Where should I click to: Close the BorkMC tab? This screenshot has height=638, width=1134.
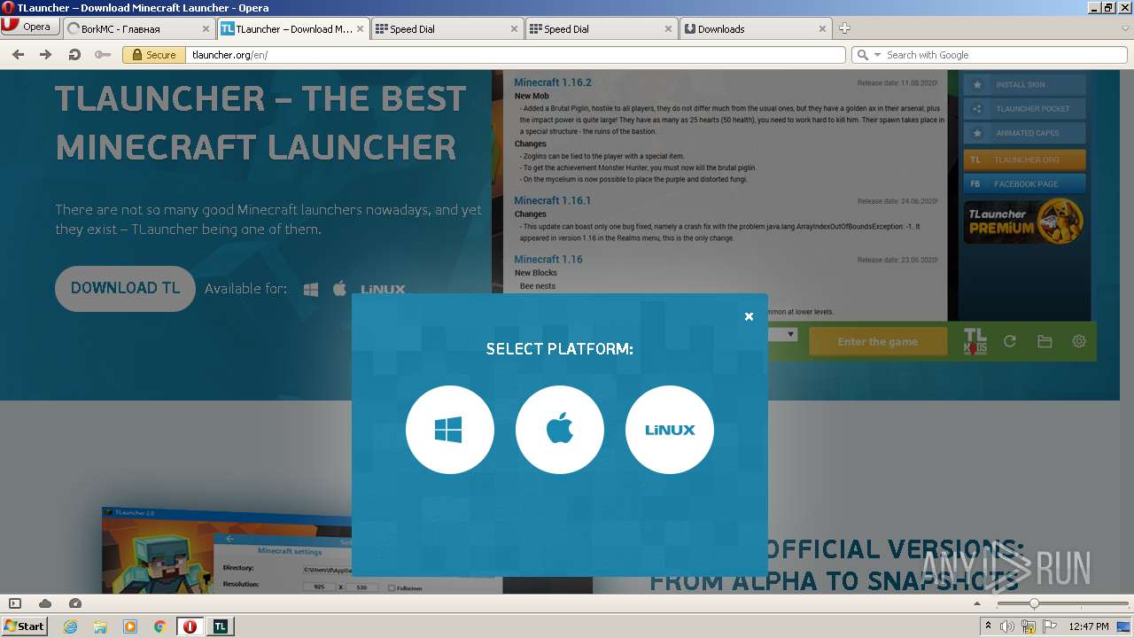206,29
